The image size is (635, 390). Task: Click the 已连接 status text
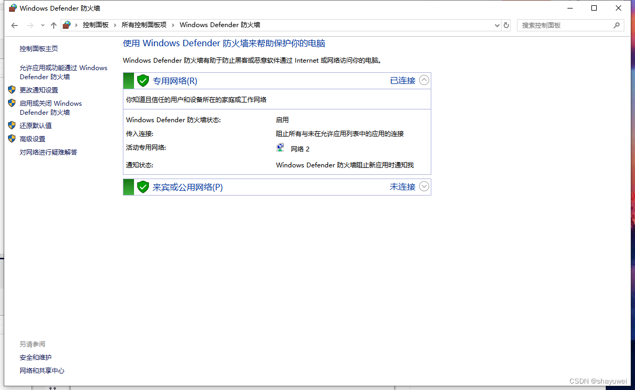pos(403,81)
